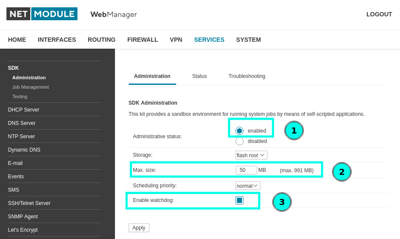Toggle the Enable watchdog checkbox
Image resolution: width=400 pixels, height=239 pixels.
point(239,200)
